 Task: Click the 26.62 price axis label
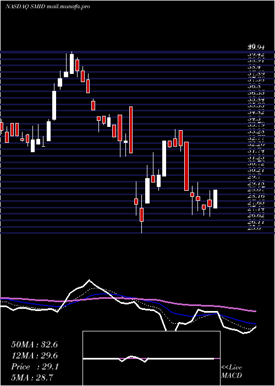coord(257,216)
